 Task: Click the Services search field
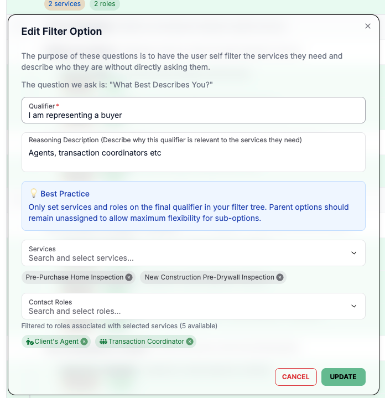coord(193,253)
